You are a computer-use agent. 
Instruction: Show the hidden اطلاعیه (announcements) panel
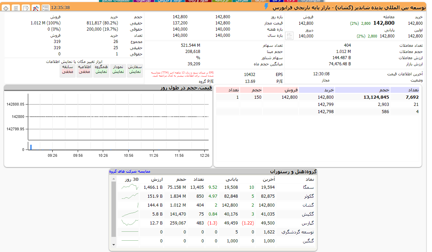[x=84, y=69]
